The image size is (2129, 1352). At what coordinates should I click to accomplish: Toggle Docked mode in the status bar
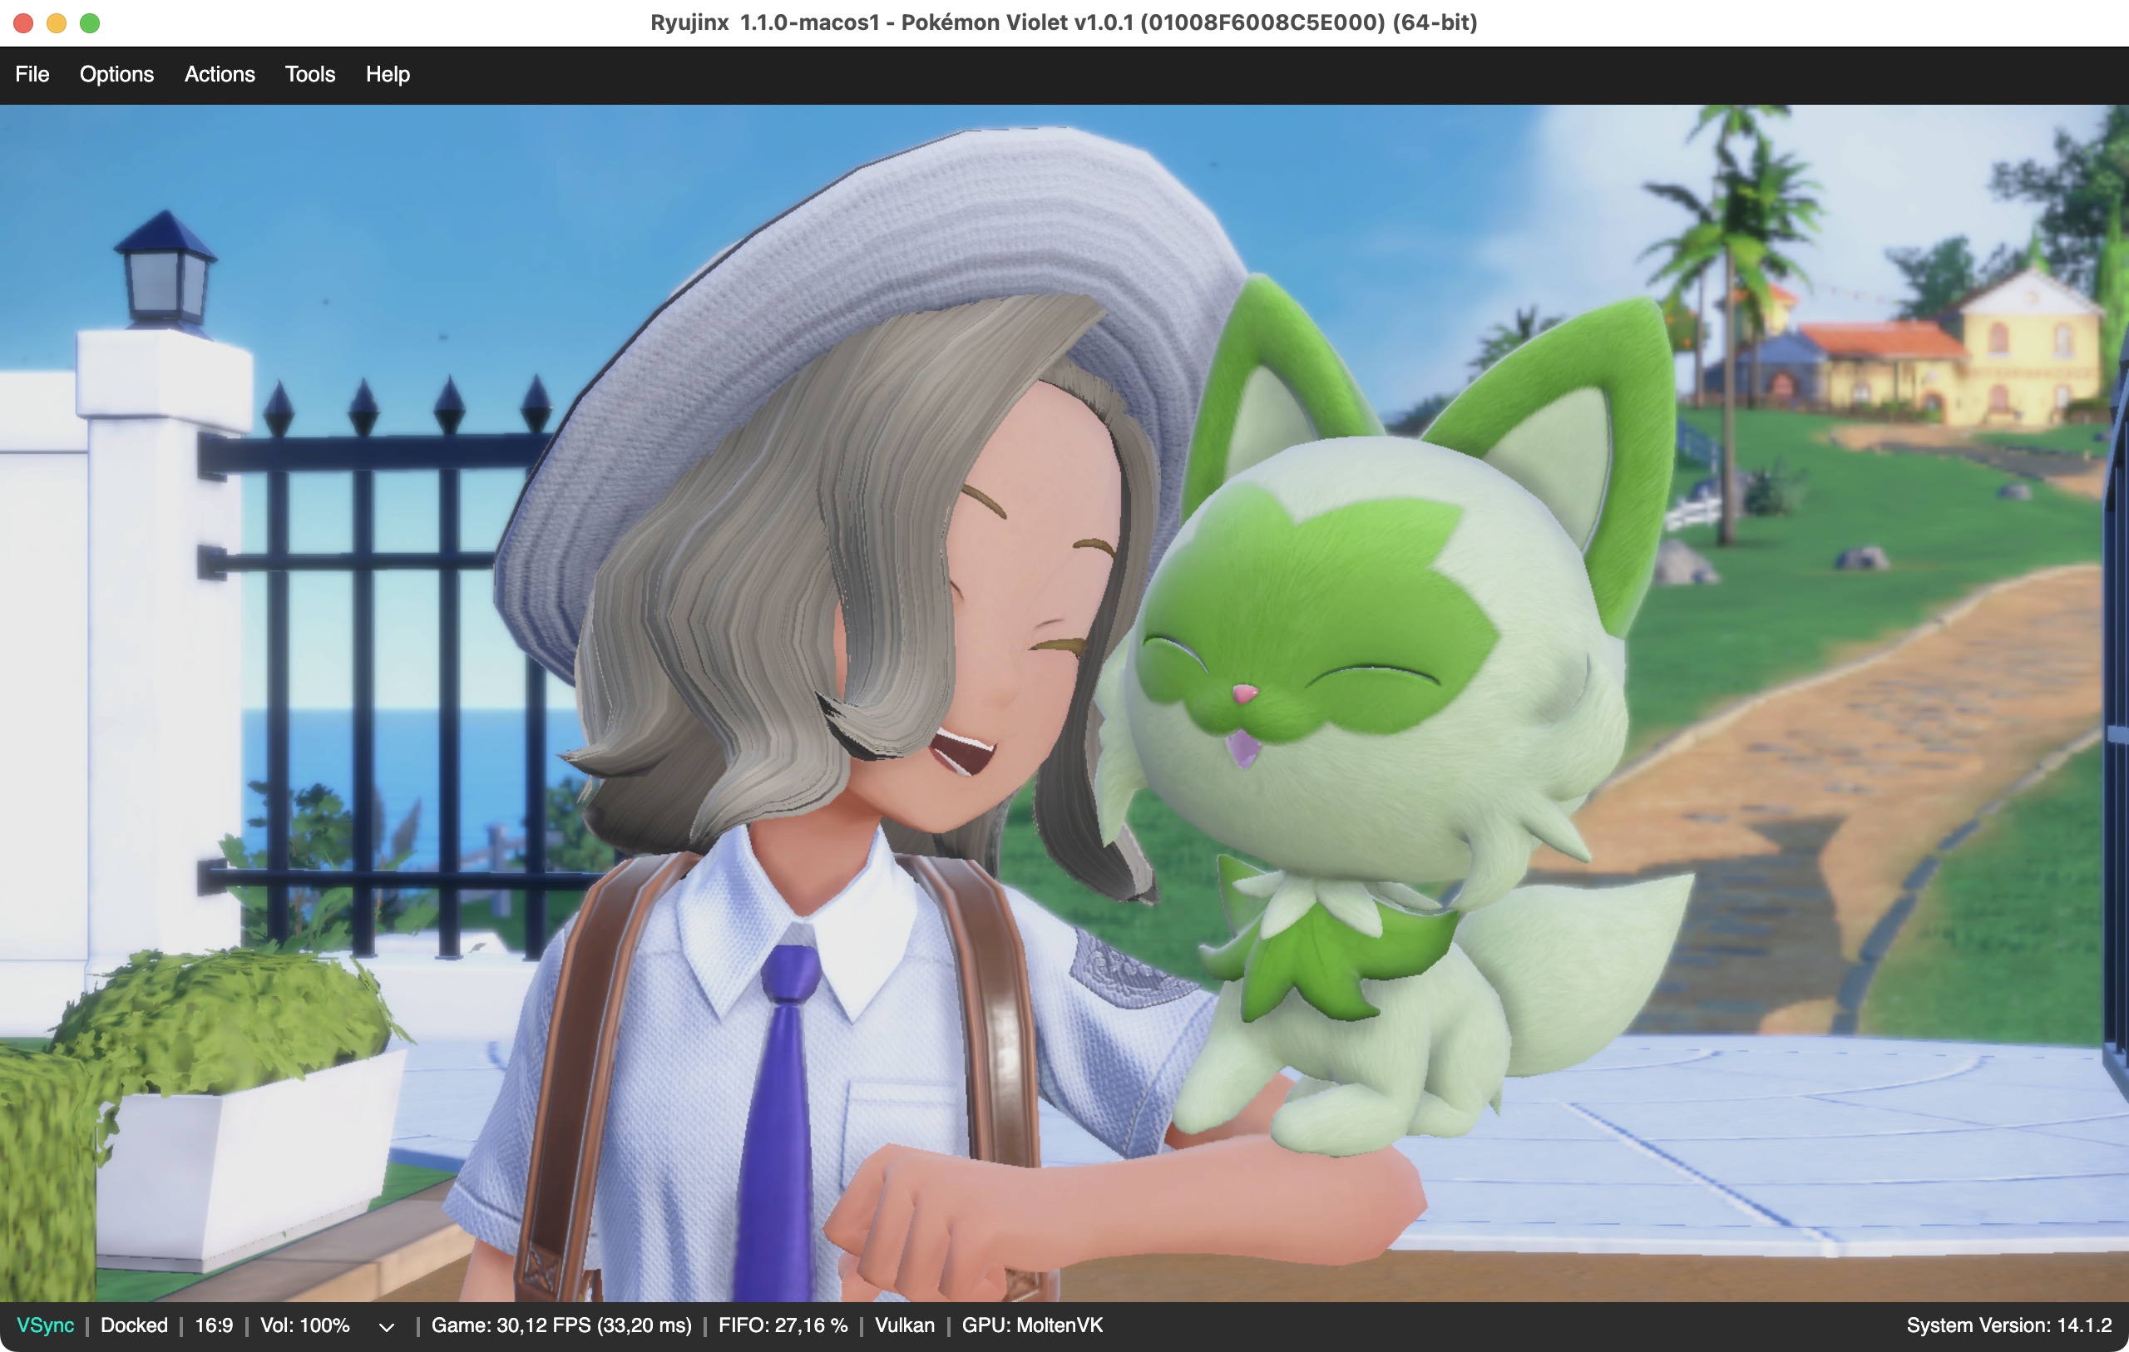[x=134, y=1325]
